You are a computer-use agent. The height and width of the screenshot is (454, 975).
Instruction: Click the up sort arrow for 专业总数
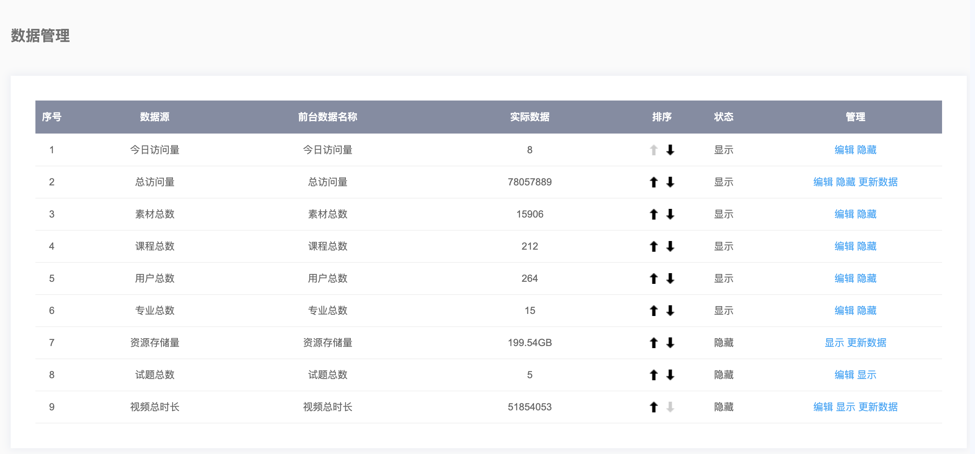pyautogui.click(x=653, y=311)
